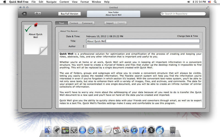220x137 pixels.
Task: Open the File menu
Action: pos(34,2)
